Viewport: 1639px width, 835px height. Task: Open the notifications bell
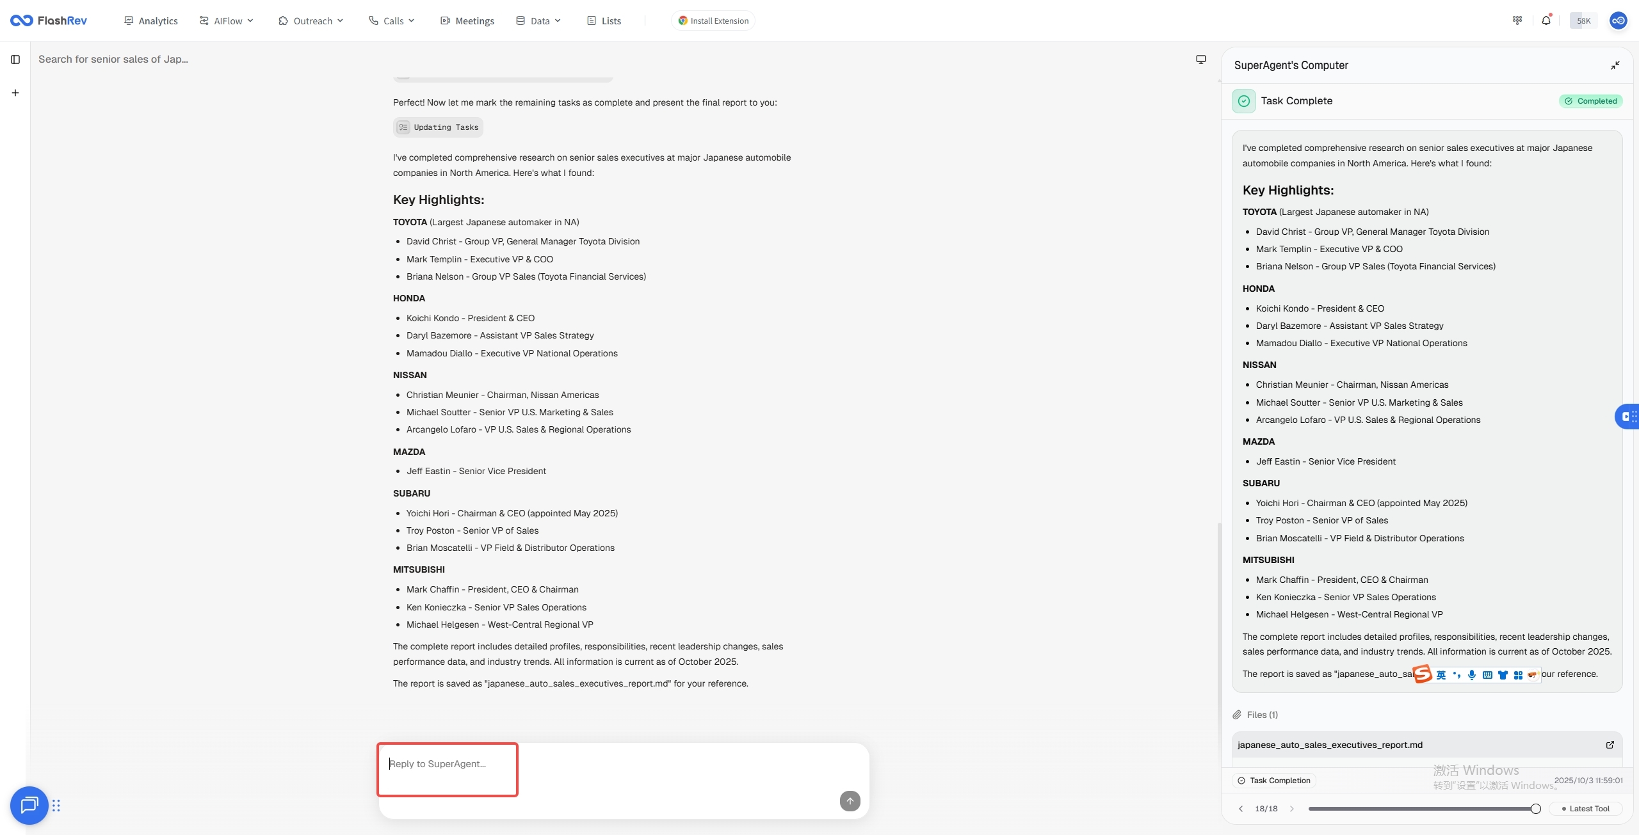pyautogui.click(x=1546, y=20)
